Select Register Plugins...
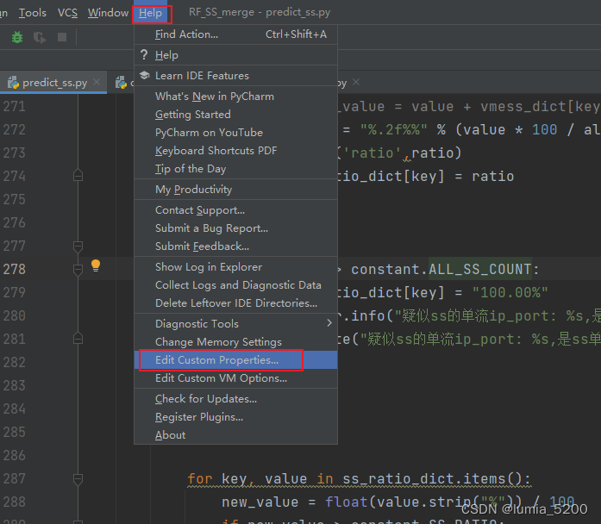The height and width of the screenshot is (524, 601). point(235,417)
